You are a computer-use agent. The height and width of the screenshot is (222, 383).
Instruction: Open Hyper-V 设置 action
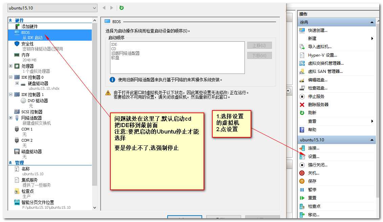(322, 55)
